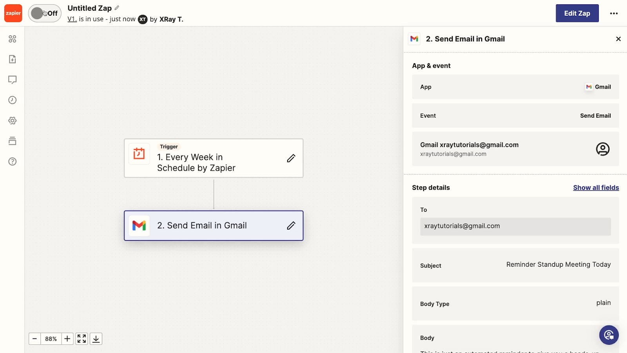Image resolution: width=627 pixels, height=353 pixels.
Task: Click the 88% zoom level value
Action: 51,339
